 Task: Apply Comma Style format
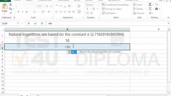point(98,9)
